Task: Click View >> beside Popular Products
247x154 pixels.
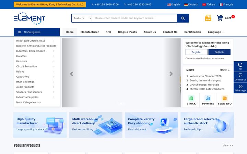Action: tap(228, 145)
